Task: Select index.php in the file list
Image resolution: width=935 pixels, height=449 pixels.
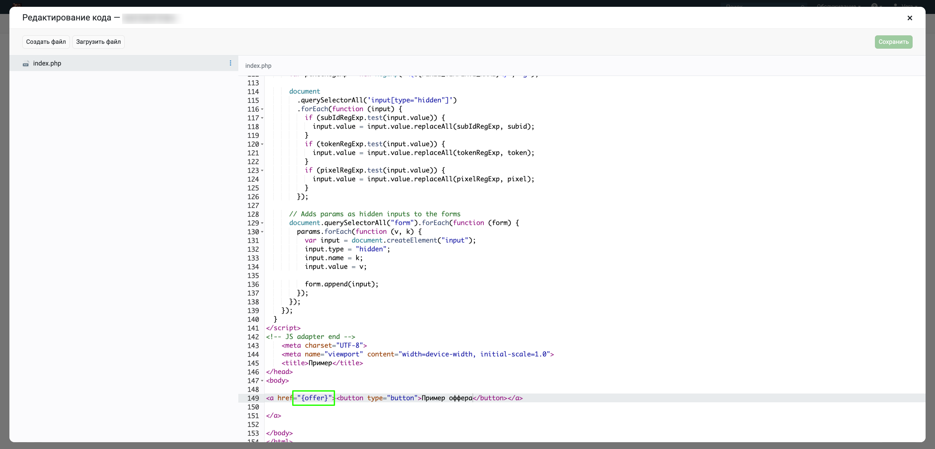Action: click(x=124, y=63)
